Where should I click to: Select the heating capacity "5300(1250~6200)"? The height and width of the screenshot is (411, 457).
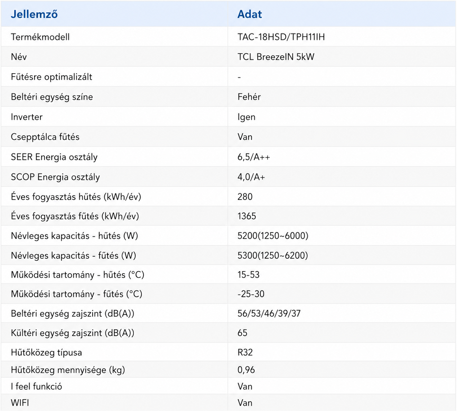(x=273, y=255)
